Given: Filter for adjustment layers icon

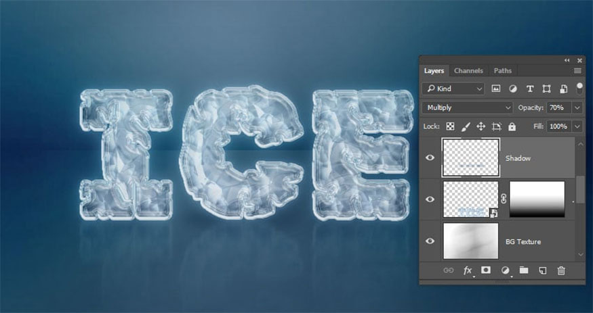Looking at the screenshot, I should (x=513, y=89).
